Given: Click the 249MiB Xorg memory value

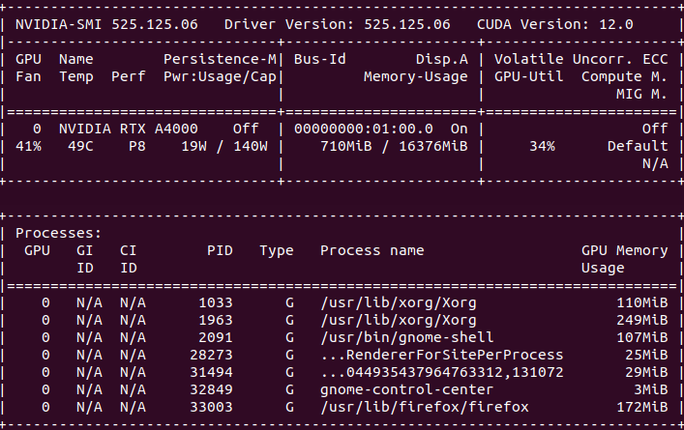Looking at the screenshot, I should click(642, 320).
